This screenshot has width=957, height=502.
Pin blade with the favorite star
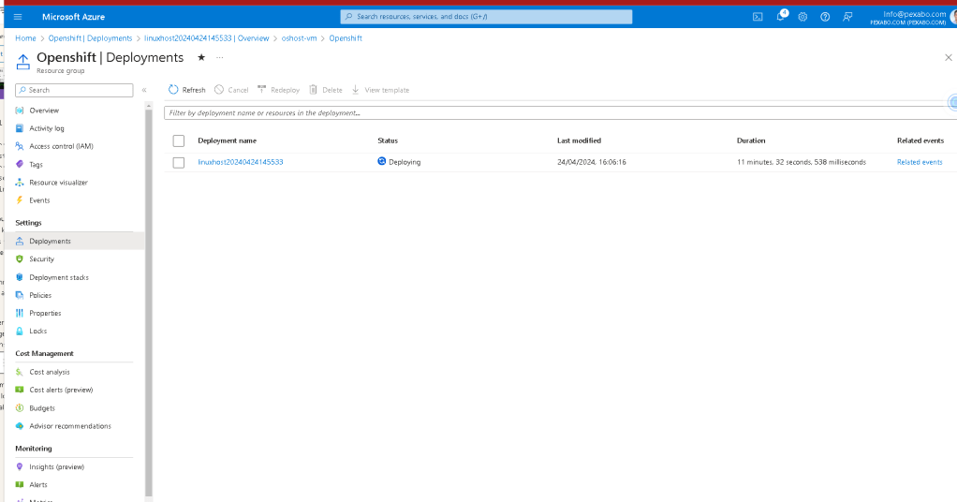(201, 57)
